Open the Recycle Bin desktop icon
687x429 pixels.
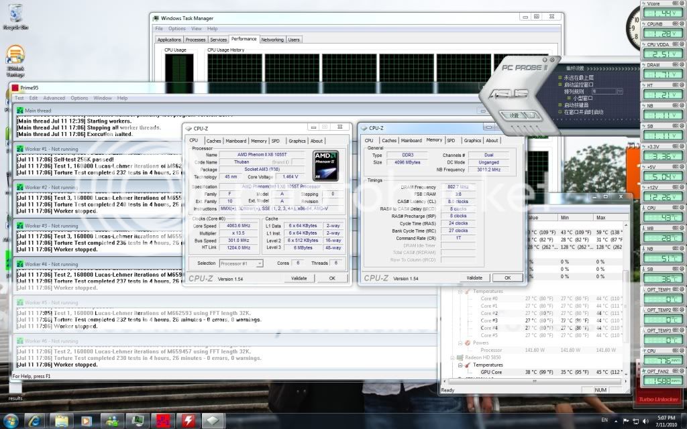click(x=13, y=12)
